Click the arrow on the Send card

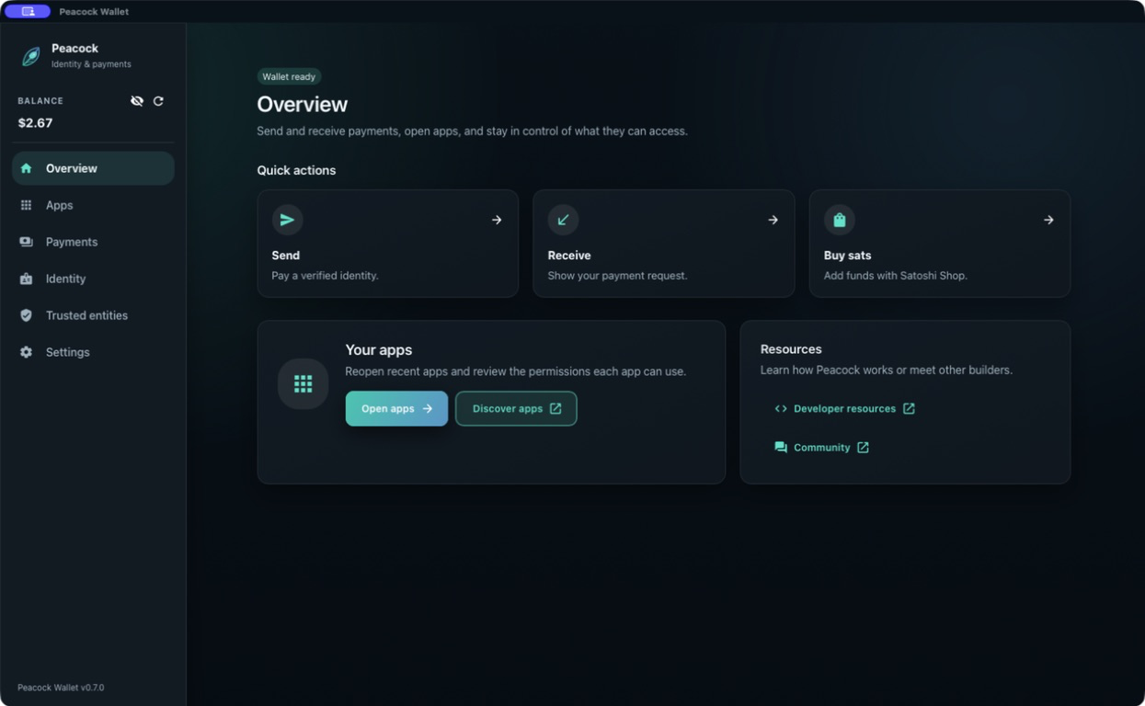click(497, 220)
